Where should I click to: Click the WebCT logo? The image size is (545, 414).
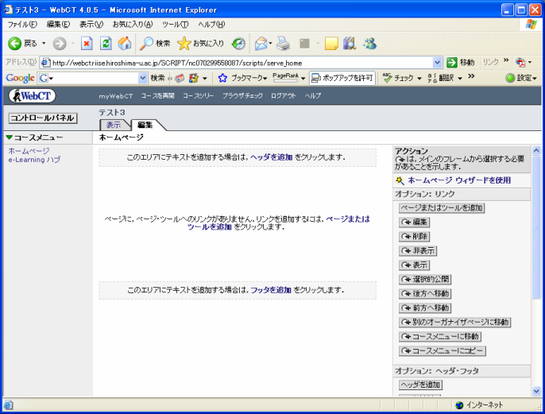[x=32, y=95]
